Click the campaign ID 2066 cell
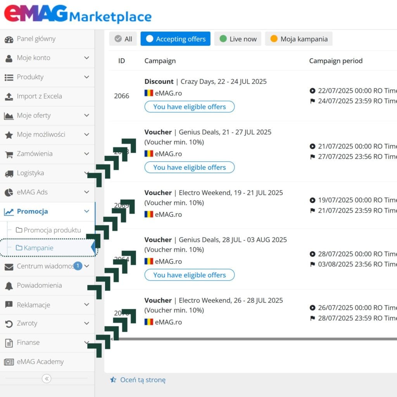 (x=121, y=96)
